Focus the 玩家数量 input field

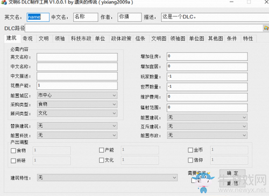tap(207, 77)
